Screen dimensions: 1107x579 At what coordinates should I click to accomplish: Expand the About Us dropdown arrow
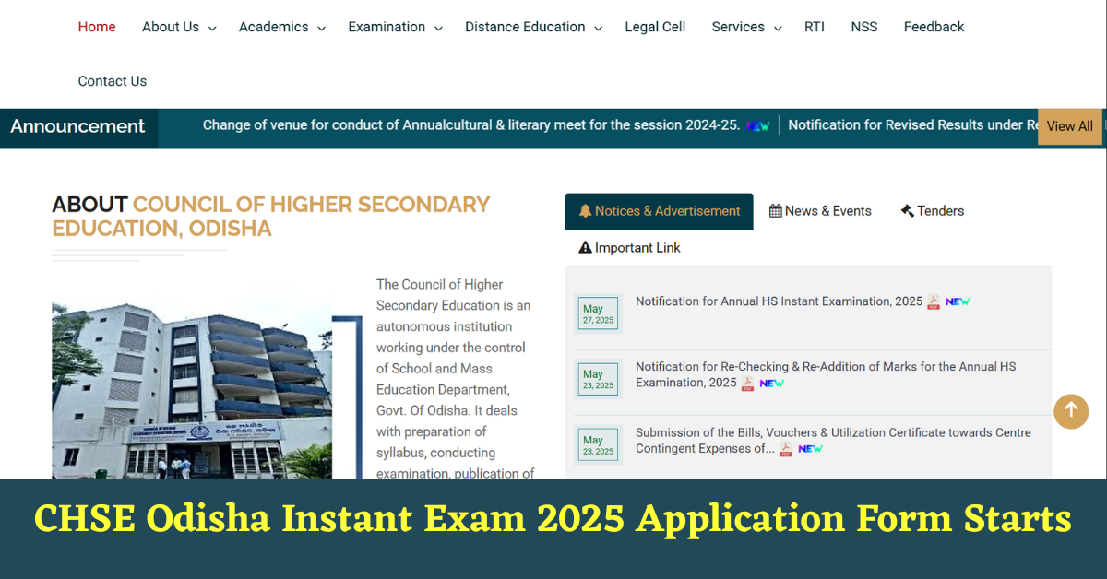click(212, 29)
